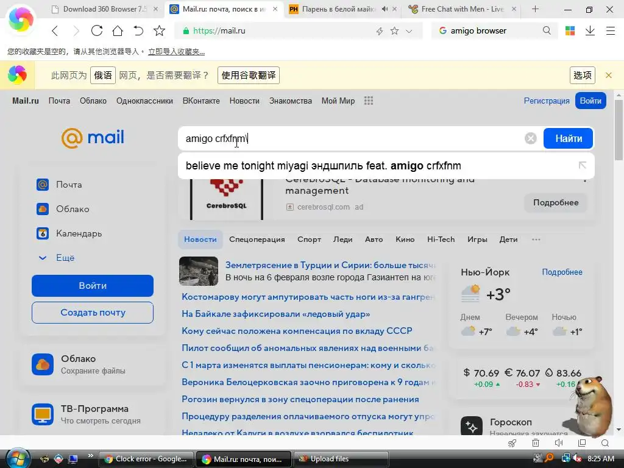Screen dimensions: 624x468
Task: Click Подробнее on the CerebroSQL ad
Action: (556, 202)
